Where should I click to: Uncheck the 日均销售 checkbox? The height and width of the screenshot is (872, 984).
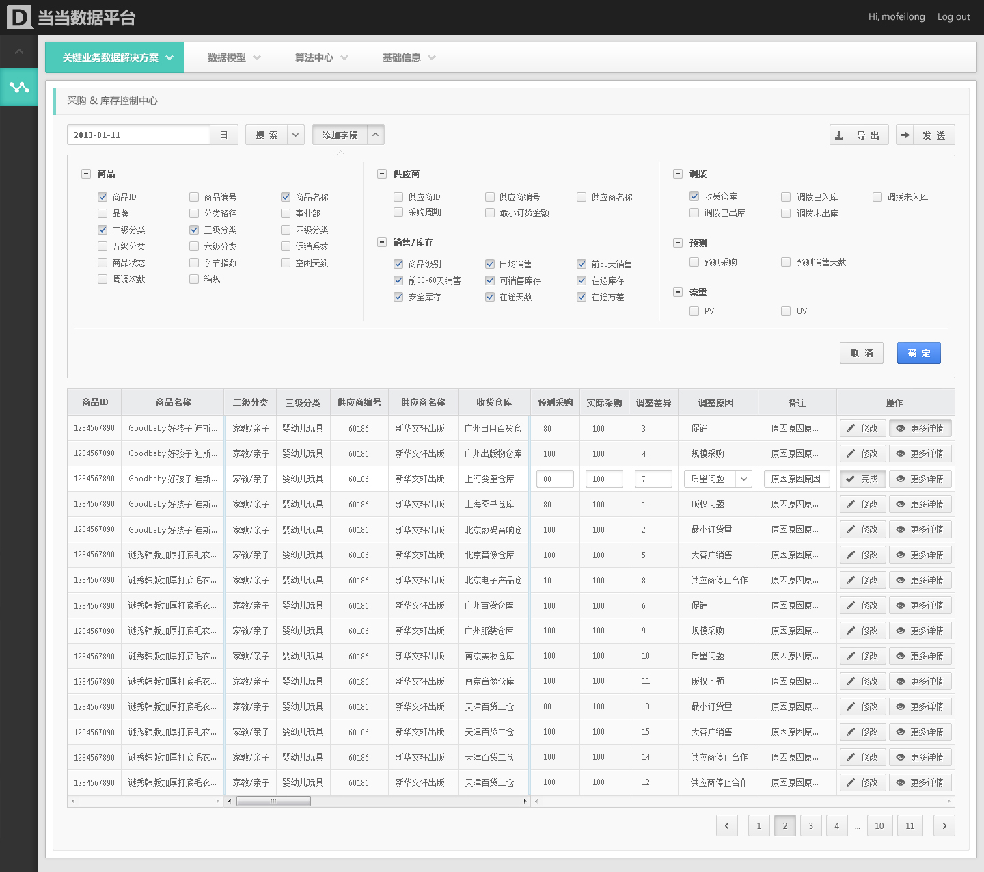pos(490,264)
